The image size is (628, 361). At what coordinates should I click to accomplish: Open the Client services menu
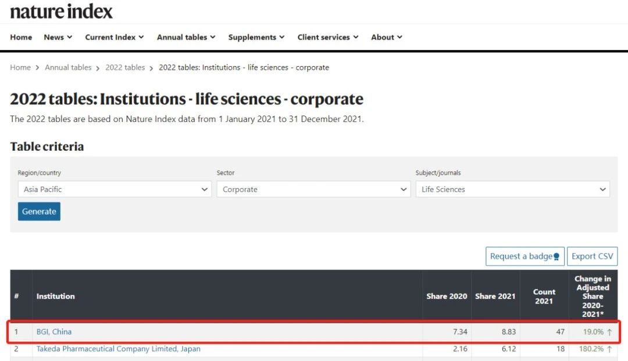tap(327, 37)
